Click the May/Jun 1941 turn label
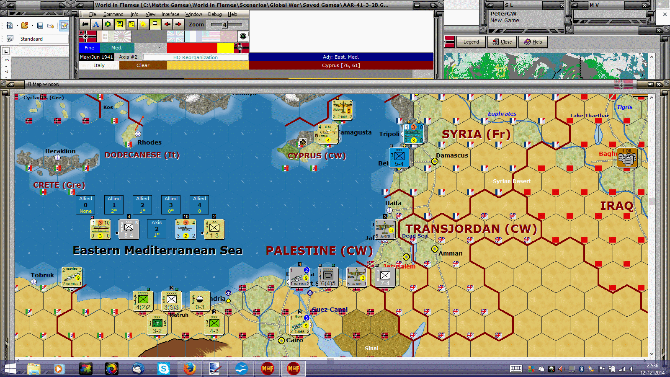670x377 pixels. coord(96,57)
